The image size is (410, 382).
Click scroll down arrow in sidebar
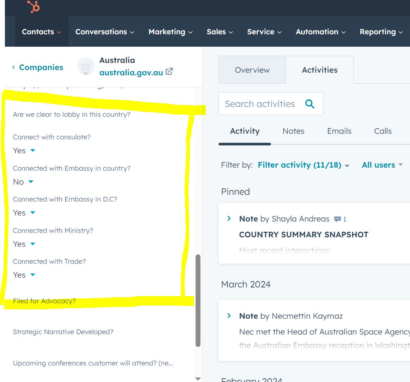click(198, 379)
